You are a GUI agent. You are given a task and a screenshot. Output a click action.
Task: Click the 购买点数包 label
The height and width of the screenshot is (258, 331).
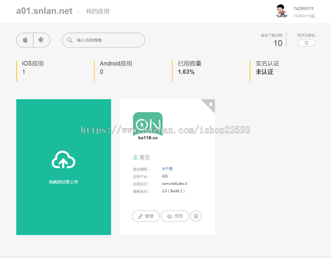click(x=306, y=35)
